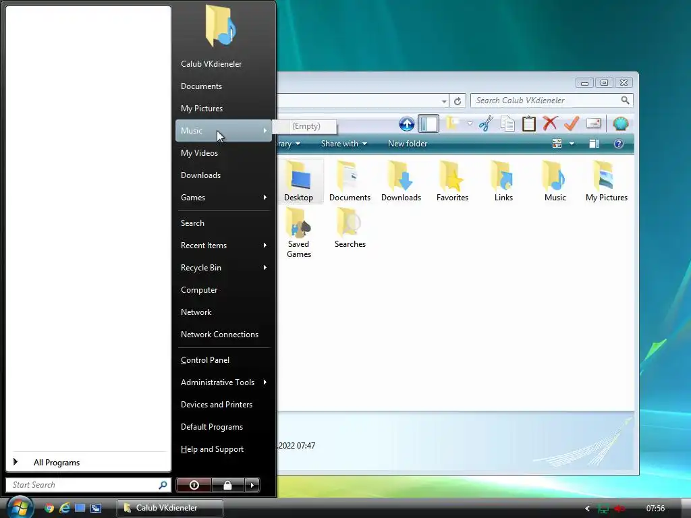Click the Change view grid icon
The width and height of the screenshot is (691, 518).
pos(557,144)
